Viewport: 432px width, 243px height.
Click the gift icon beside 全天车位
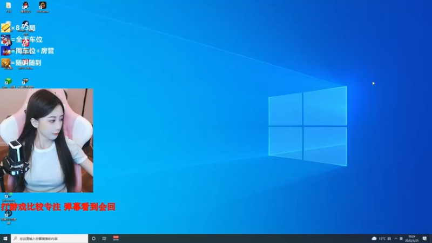(x=5, y=39)
